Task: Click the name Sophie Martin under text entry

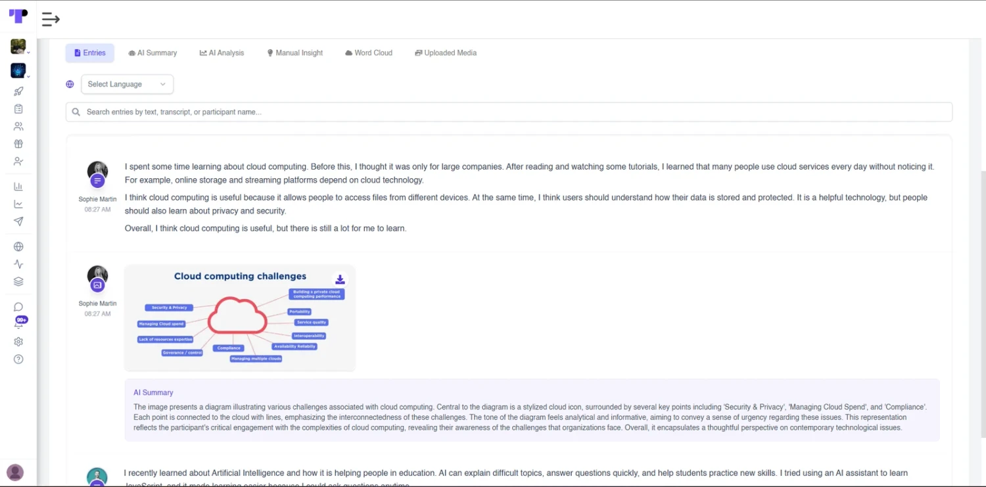Action: click(97, 199)
